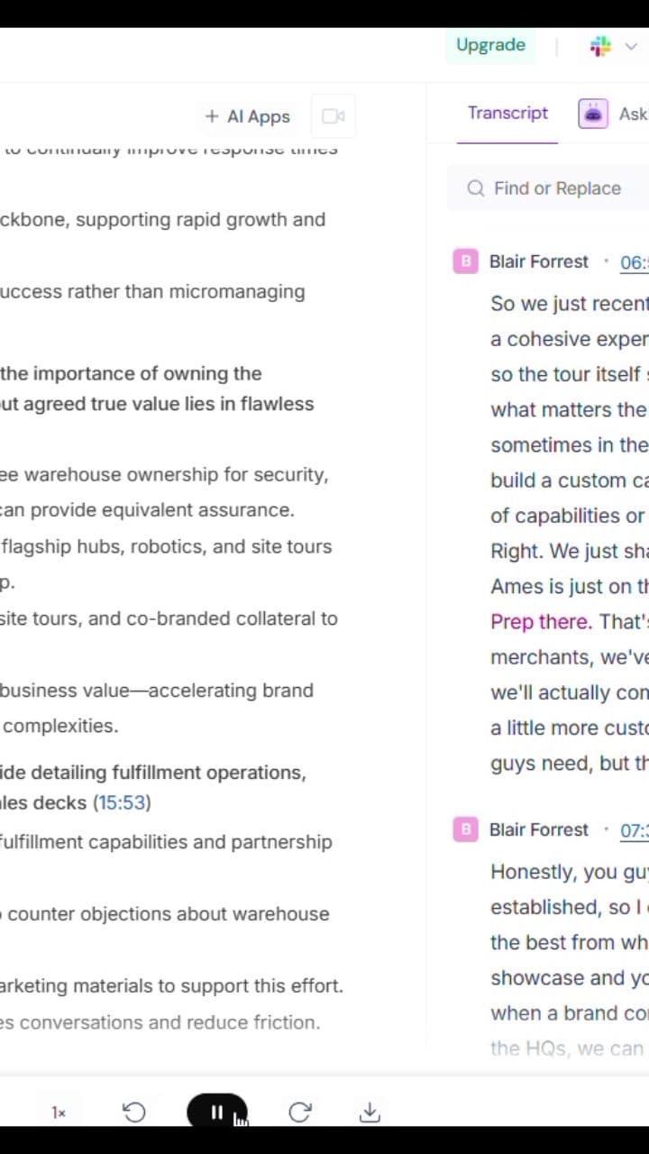Click the Upgrade button
The image size is (649, 1154).
coord(490,45)
